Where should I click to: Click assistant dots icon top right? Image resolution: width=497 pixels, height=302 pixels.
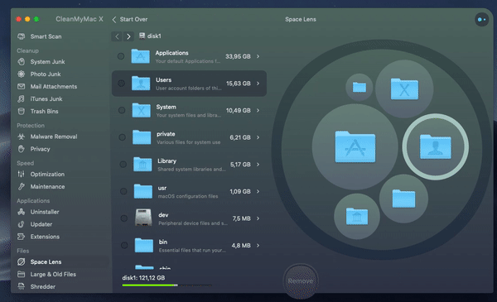(481, 20)
